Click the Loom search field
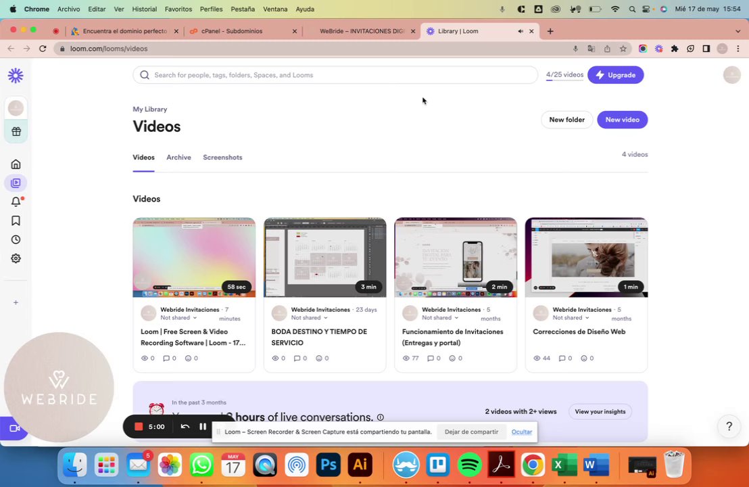Viewport: 749px width, 487px height. 335,75
